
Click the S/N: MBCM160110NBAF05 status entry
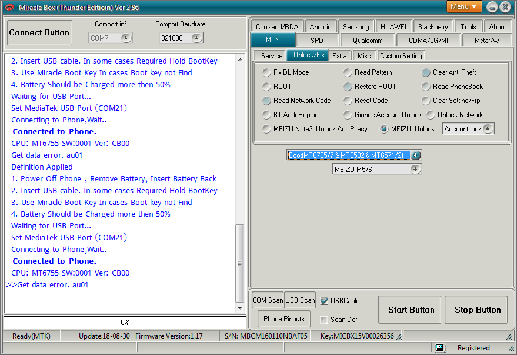point(266,336)
